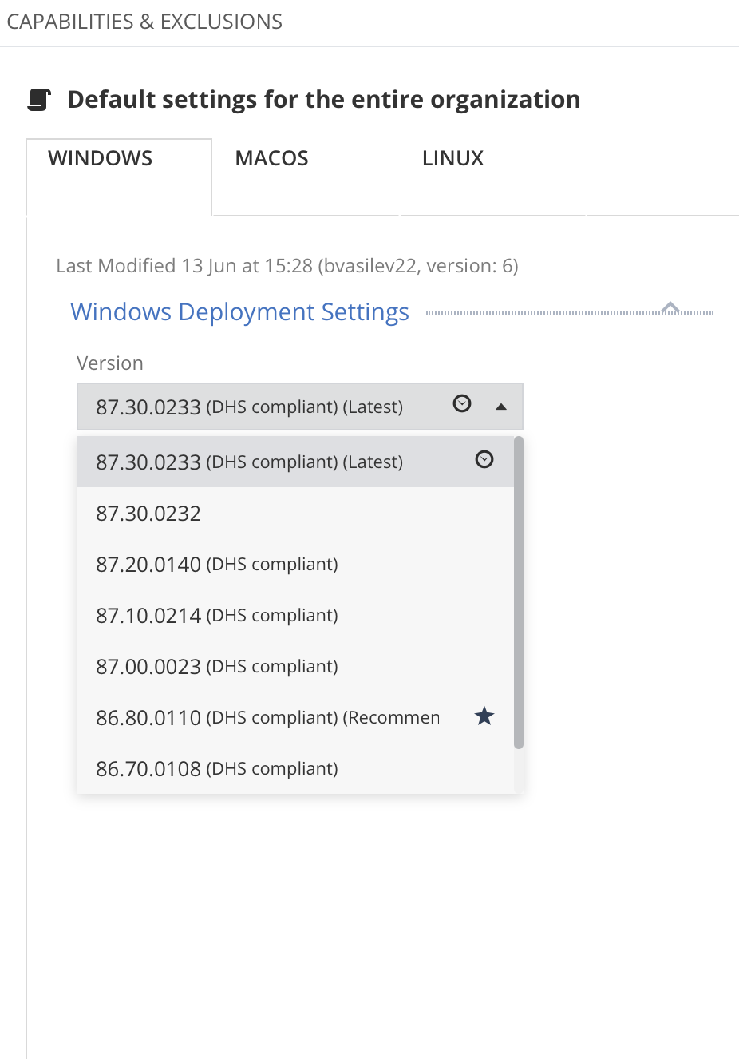Select version 87.00.0023 (DHS compliant)
The height and width of the screenshot is (1059, 739).
217,667
